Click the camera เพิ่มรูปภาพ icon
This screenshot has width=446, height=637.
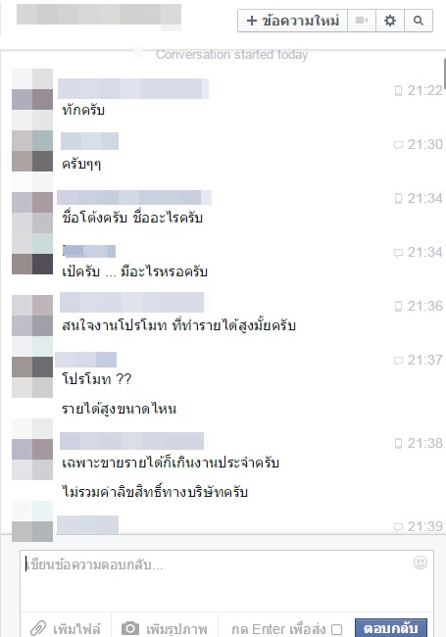click(x=130, y=628)
